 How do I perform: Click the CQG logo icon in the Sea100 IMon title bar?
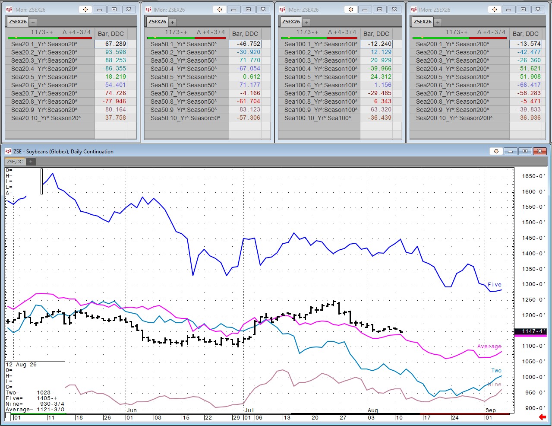[282, 10]
